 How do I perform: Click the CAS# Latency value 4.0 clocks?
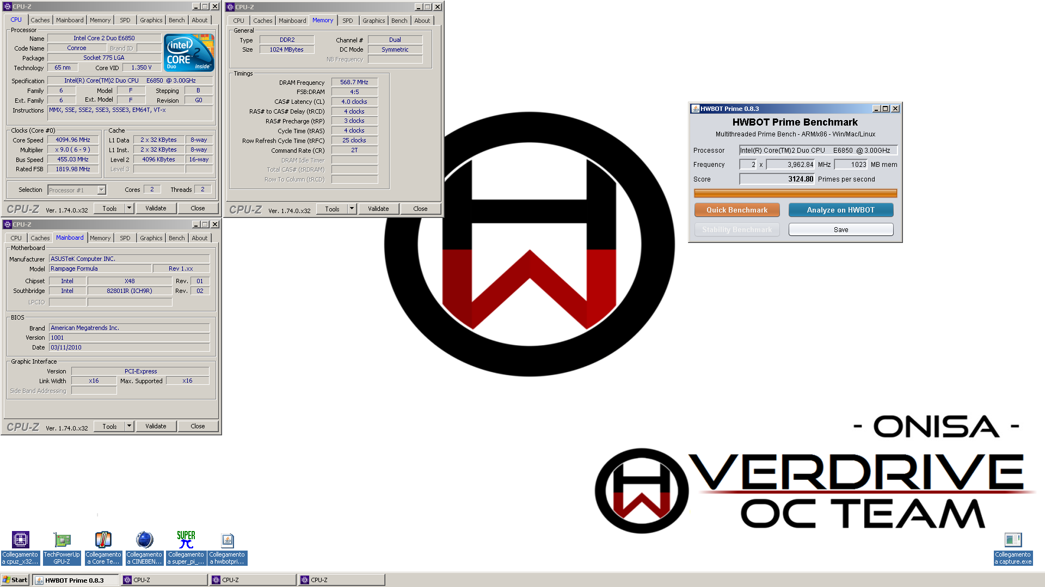pyautogui.click(x=354, y=102)
